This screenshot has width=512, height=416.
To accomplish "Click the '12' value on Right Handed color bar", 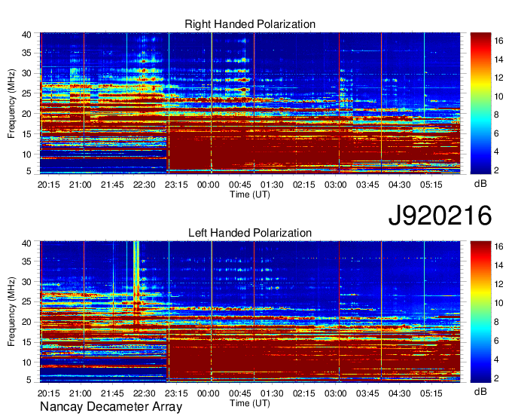I will (x=498, y=78).
